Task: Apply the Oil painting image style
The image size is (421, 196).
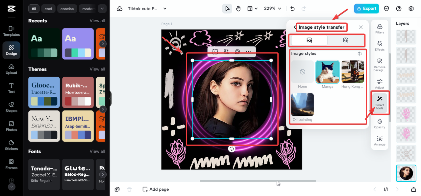Action: coord(302,108)
